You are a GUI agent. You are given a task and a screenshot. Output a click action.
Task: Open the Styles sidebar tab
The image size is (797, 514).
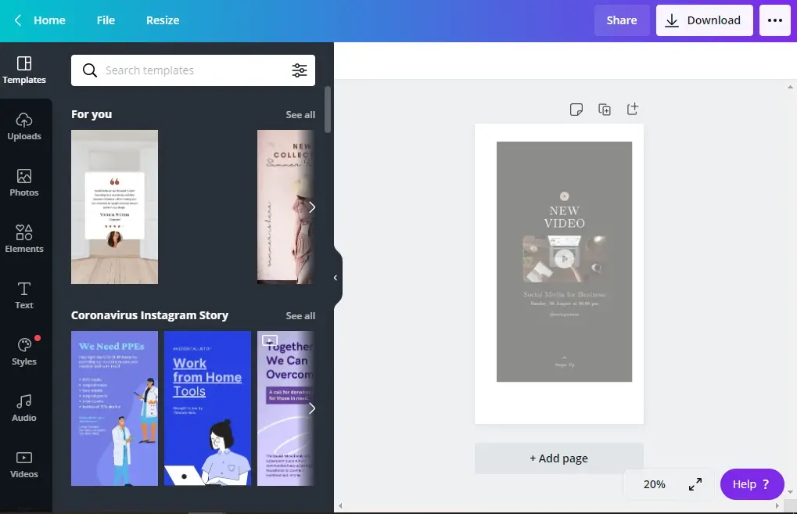pyautogui.click(x=24, y=352)
